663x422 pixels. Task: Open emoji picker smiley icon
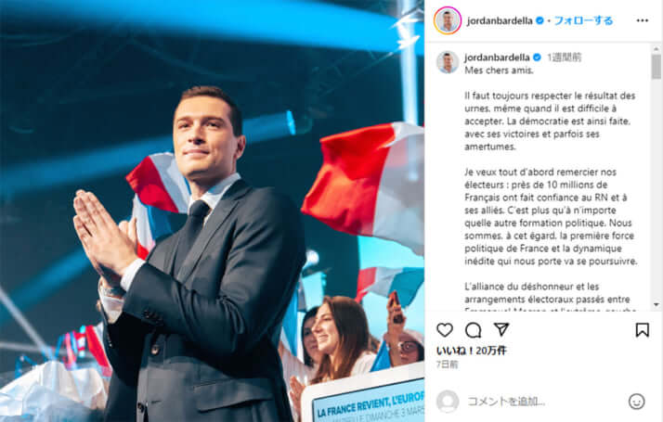636,402
